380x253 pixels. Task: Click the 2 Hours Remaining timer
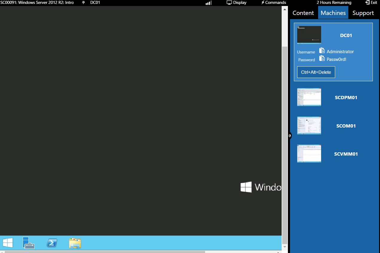334,3
